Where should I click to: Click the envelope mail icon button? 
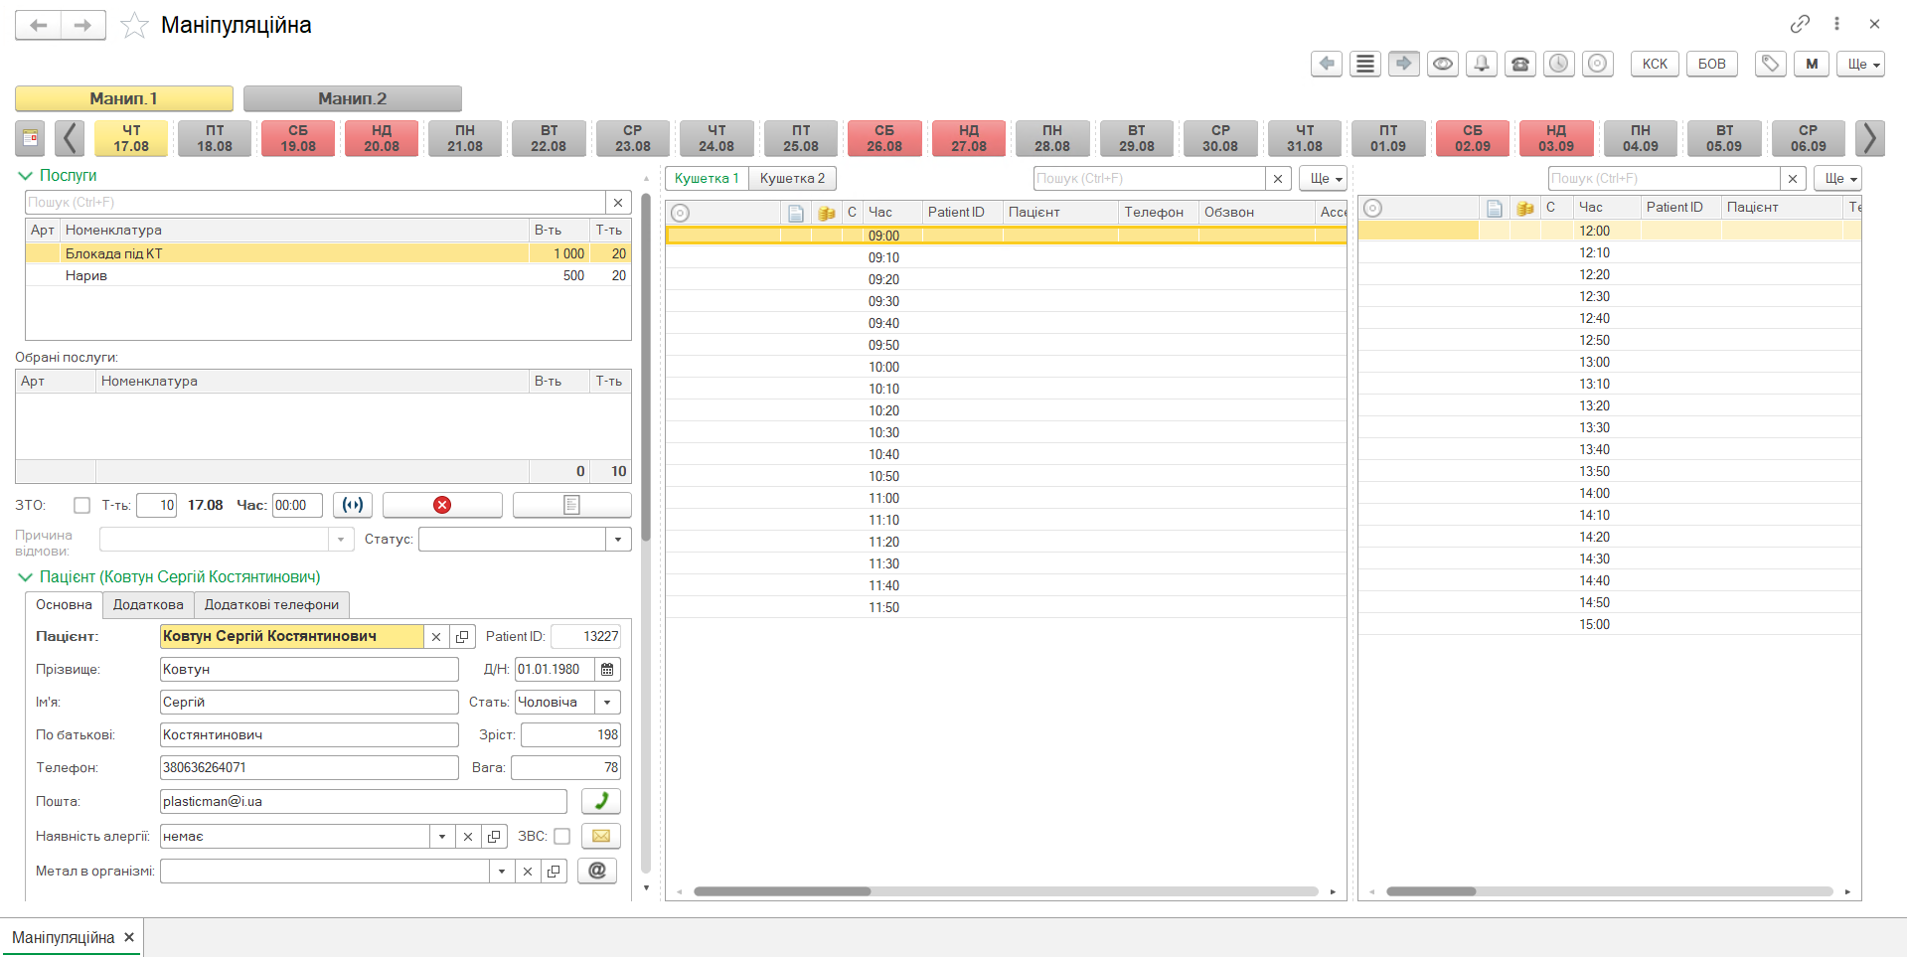pyautogui.click(x=600, y=836)
